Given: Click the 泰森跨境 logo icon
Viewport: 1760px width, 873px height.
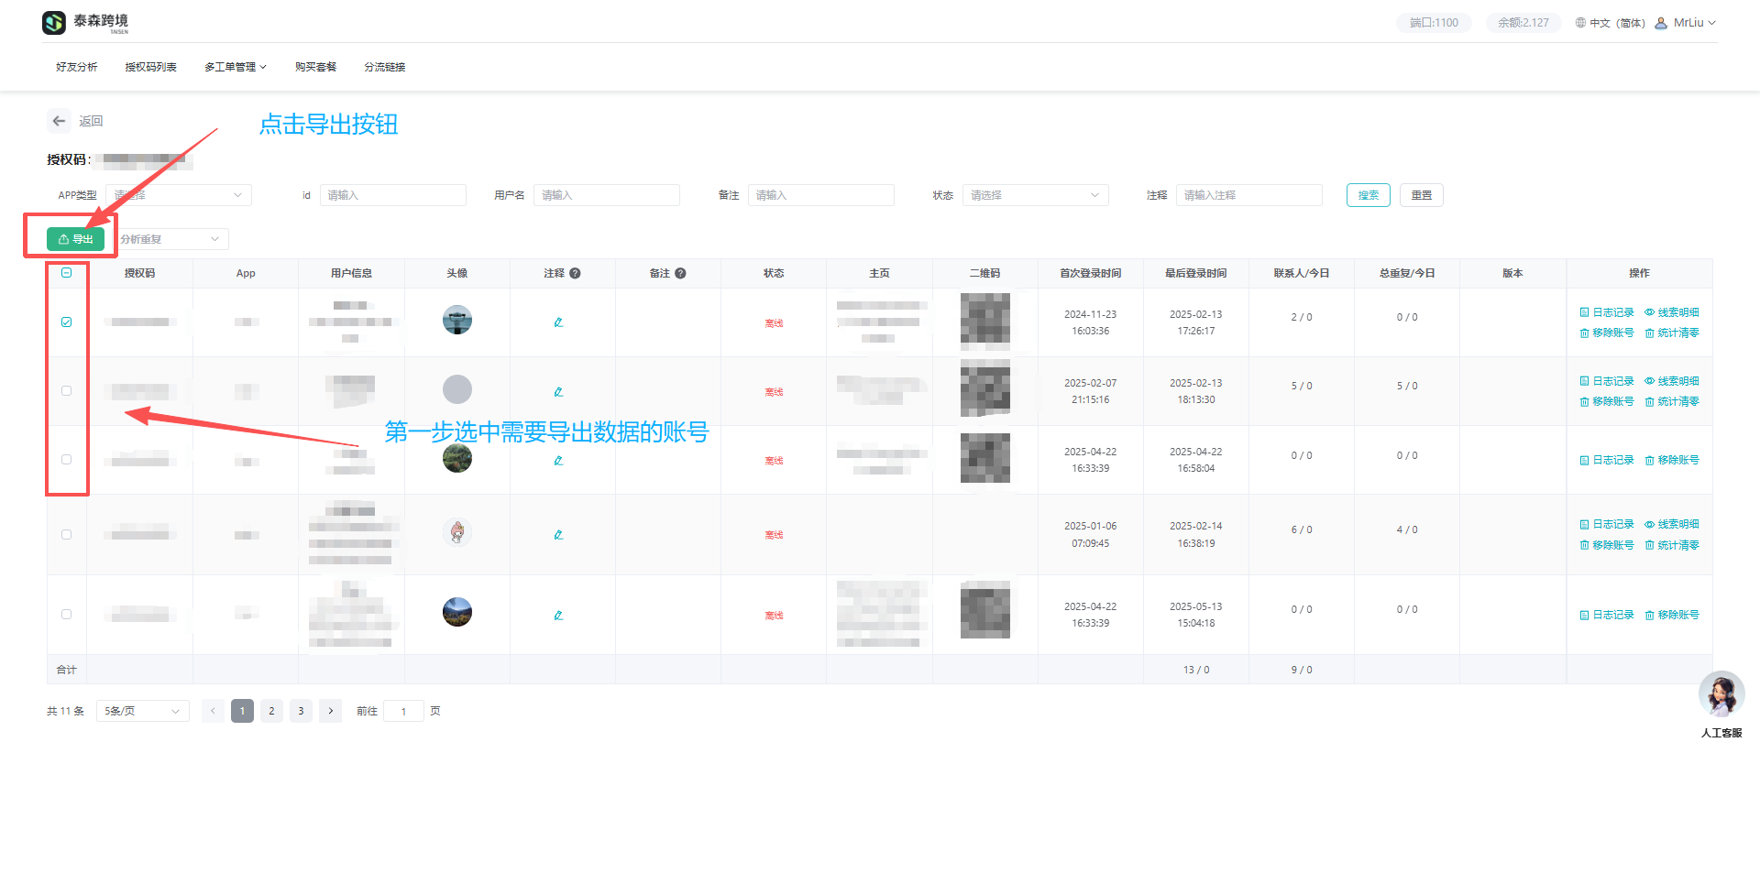Looking at the screenshot, I should 54,23.
